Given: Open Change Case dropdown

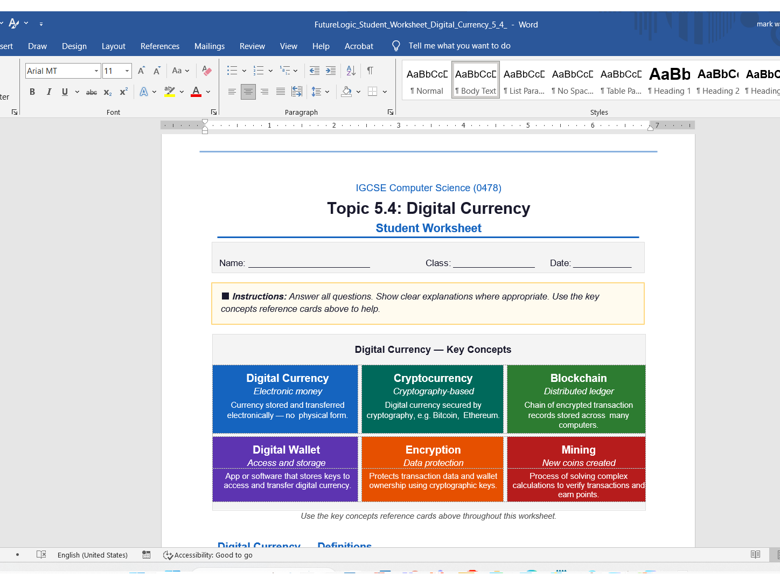Looking at the screenshot, I should [x=180, y=71].
